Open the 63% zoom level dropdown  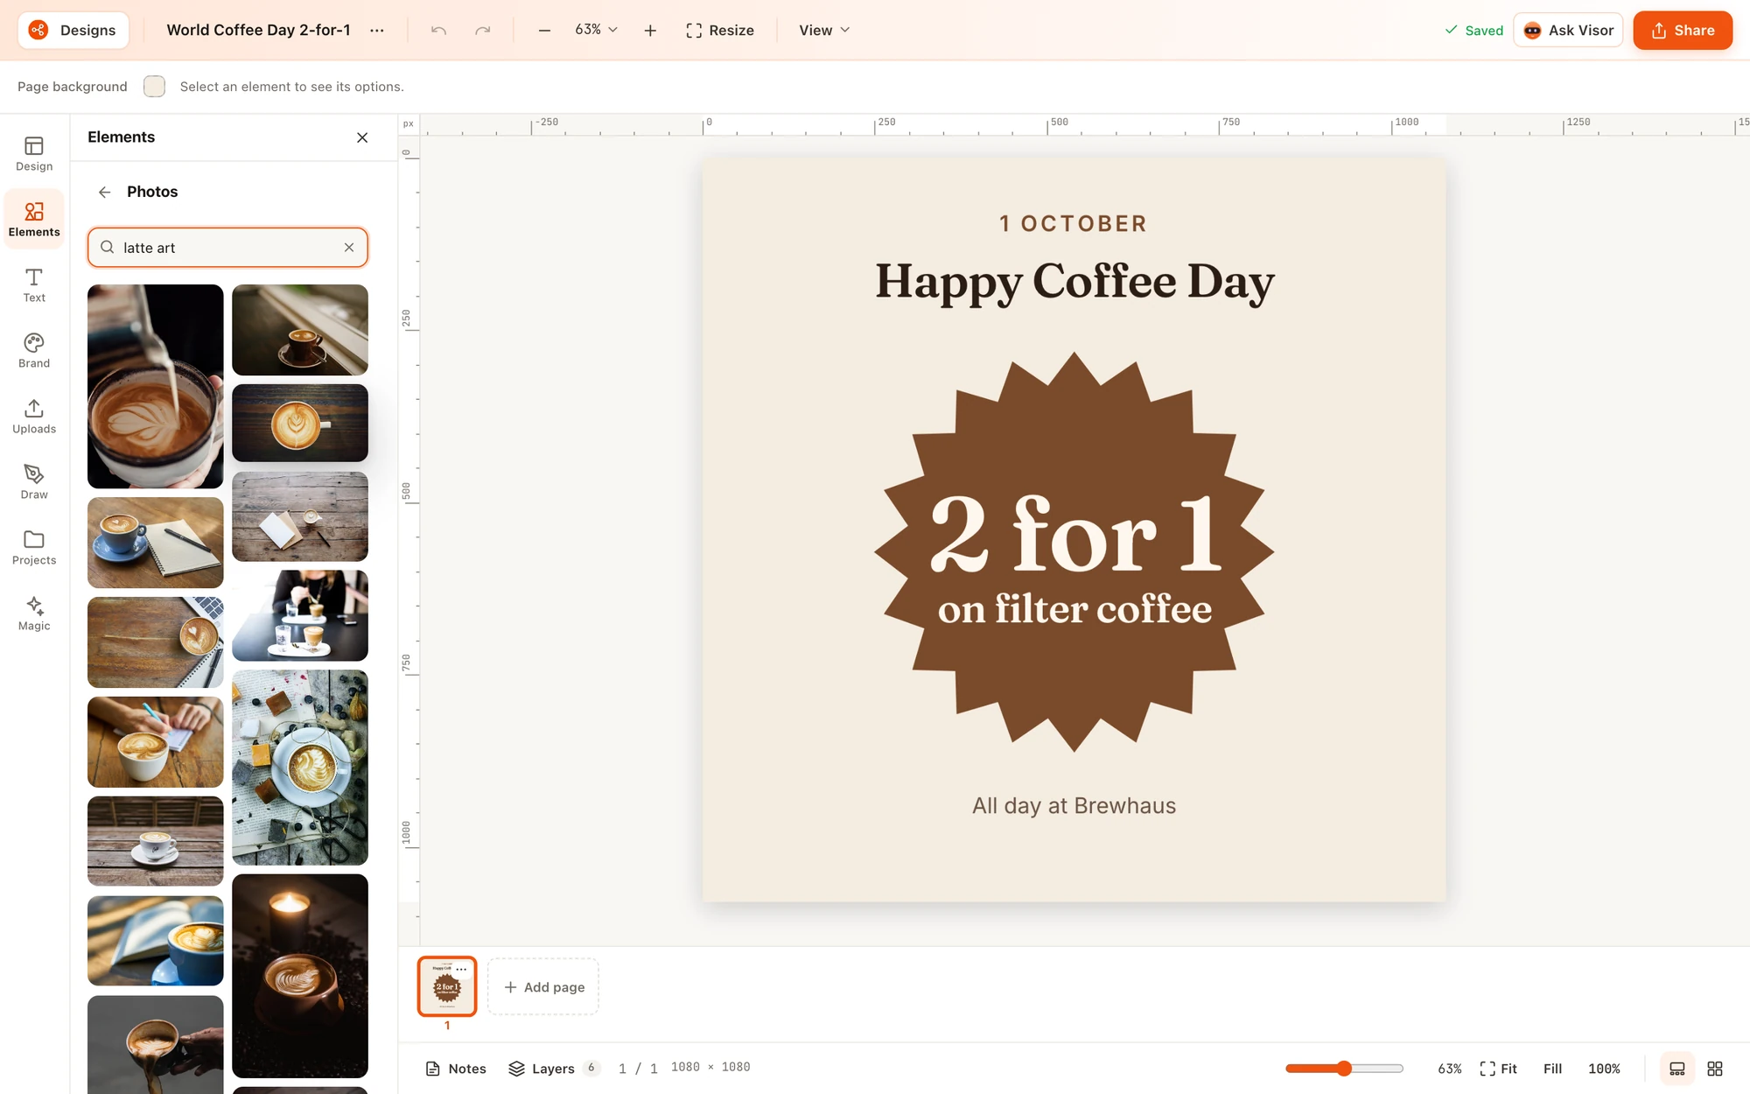(596, 30)
